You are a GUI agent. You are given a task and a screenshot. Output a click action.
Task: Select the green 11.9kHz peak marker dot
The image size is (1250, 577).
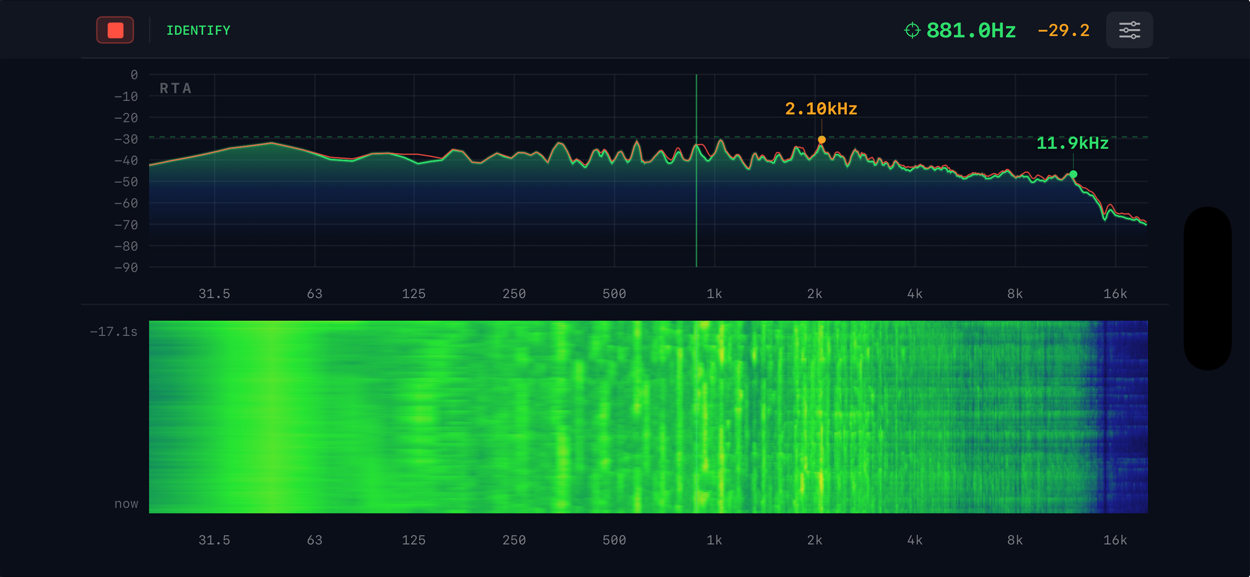[1073, 174]
